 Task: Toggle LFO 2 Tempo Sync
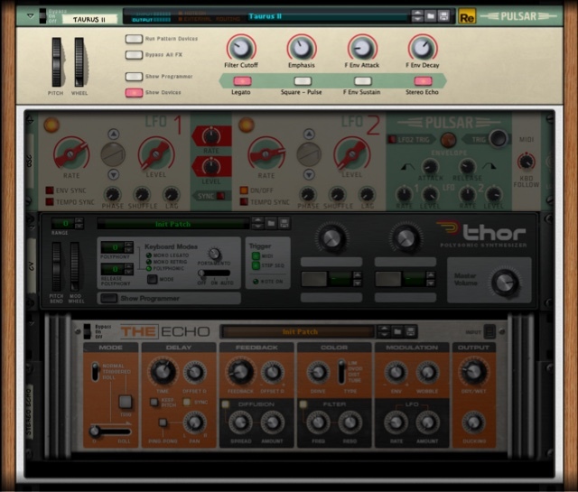point(244,202)
